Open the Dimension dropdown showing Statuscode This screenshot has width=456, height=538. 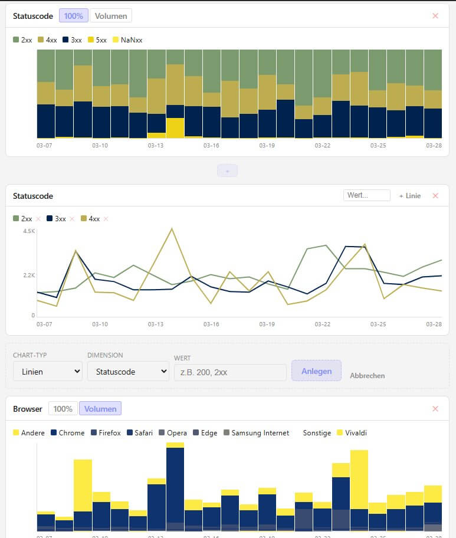(x=128, y=370)
